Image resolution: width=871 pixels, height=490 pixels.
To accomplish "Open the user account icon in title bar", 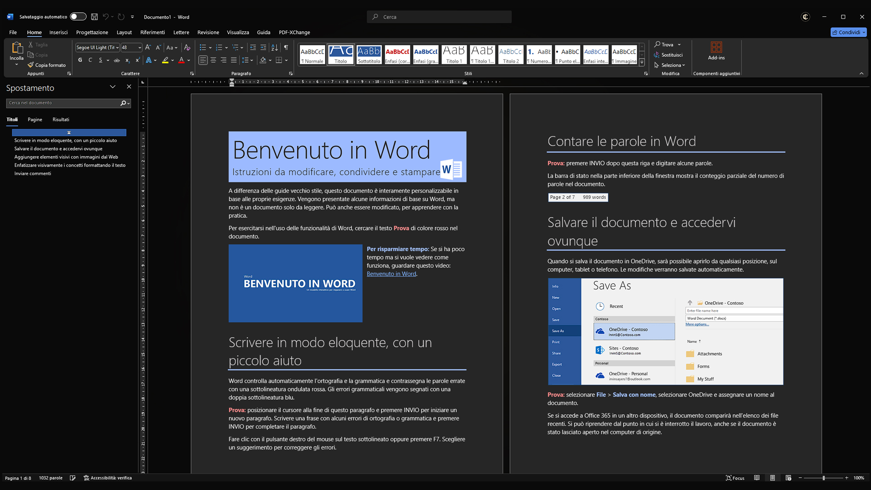I will [x=806, y=17].
